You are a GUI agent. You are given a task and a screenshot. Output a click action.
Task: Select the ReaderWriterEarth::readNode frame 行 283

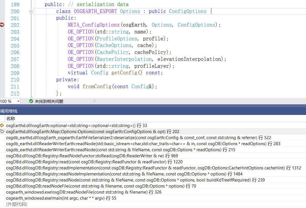coord(143,144)
